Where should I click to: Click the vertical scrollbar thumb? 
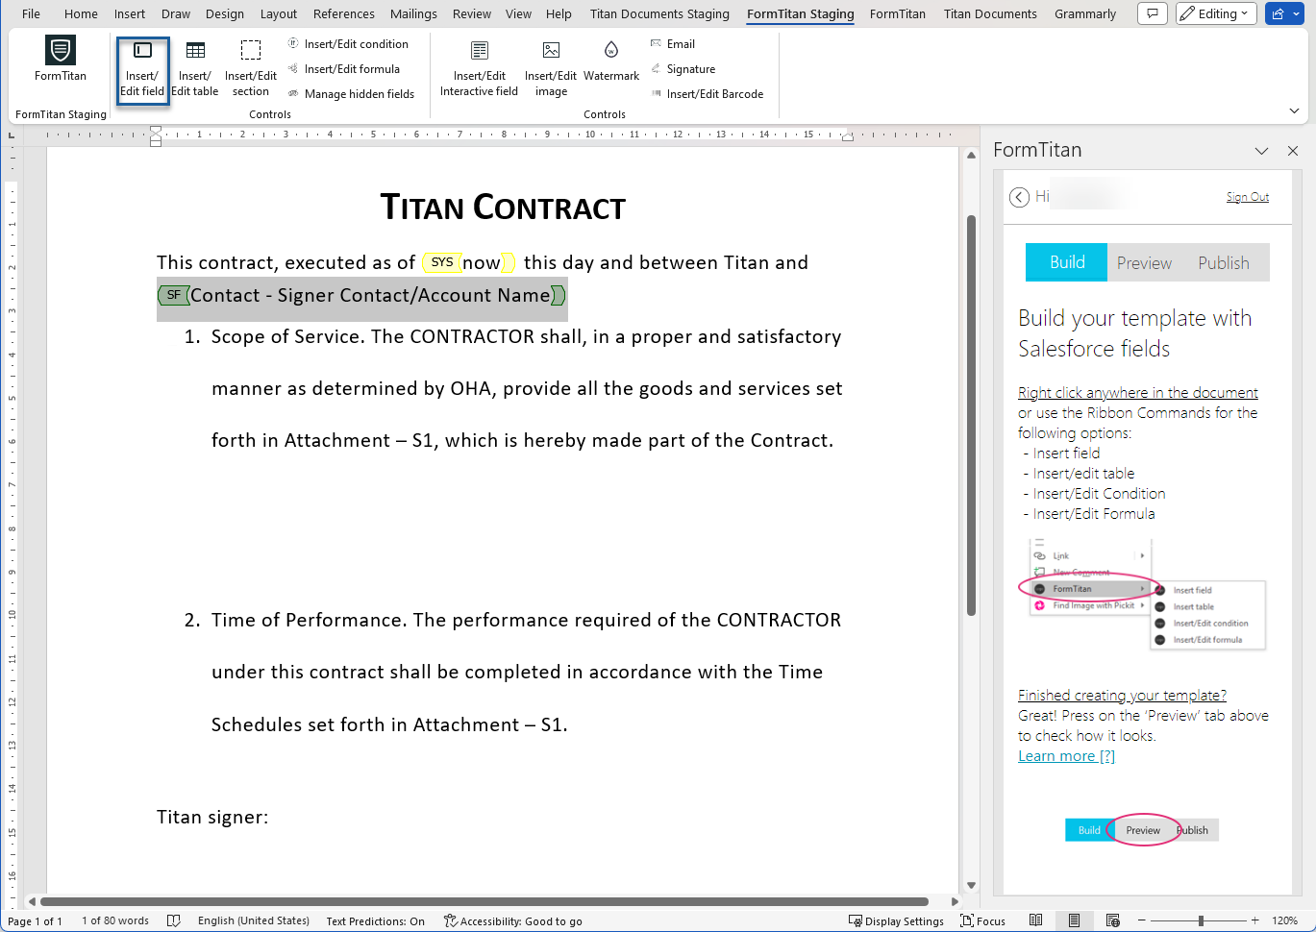click(971, 415)
